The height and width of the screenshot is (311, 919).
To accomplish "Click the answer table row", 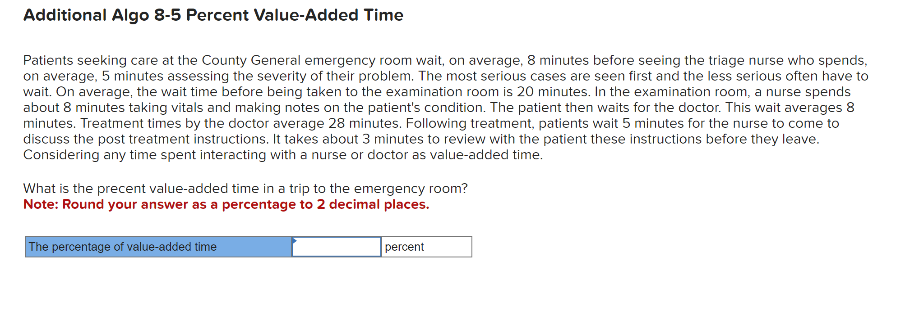I will coord(248,247).
